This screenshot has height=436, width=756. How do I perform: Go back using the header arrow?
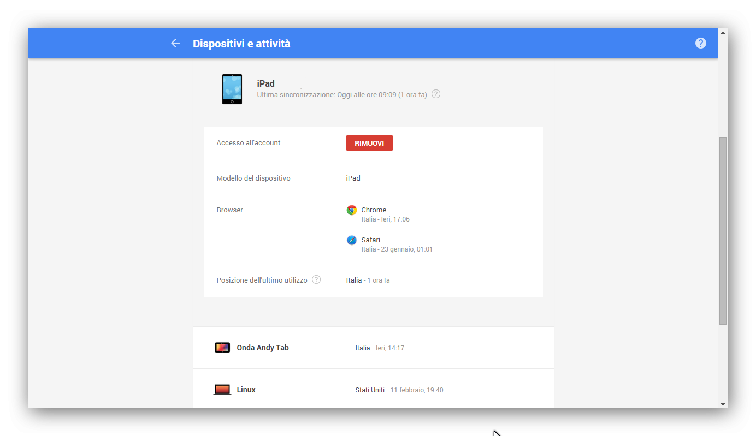pos(175,43)
